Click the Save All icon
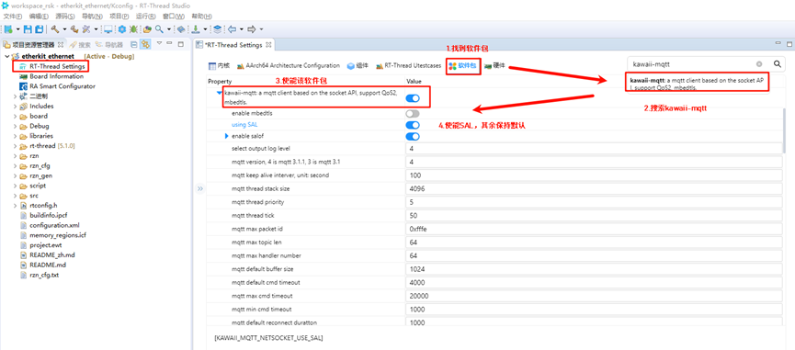 pyautogui.click(x=39, y=29)
